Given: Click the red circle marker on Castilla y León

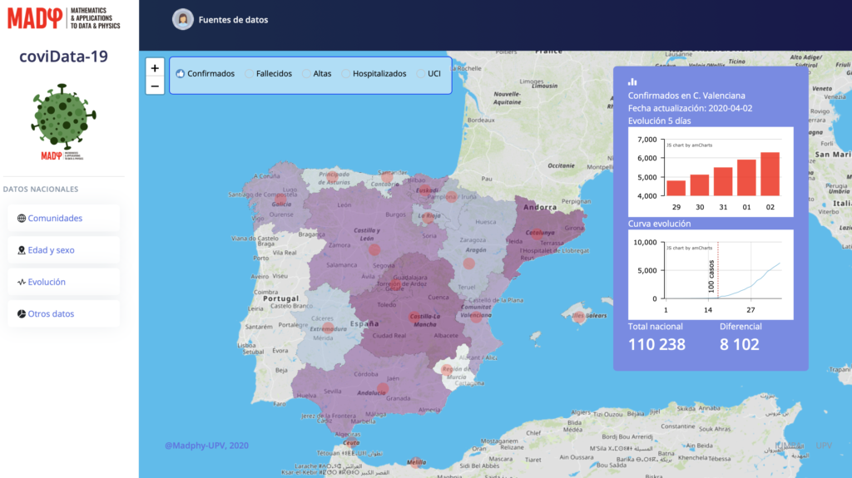Looking at the screenshot, I should point(374,249).
